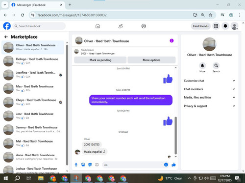Open Chrome three-dot menu
This screenshot has height=183, width=245.
pyautogui.click(x=240, y=15)
